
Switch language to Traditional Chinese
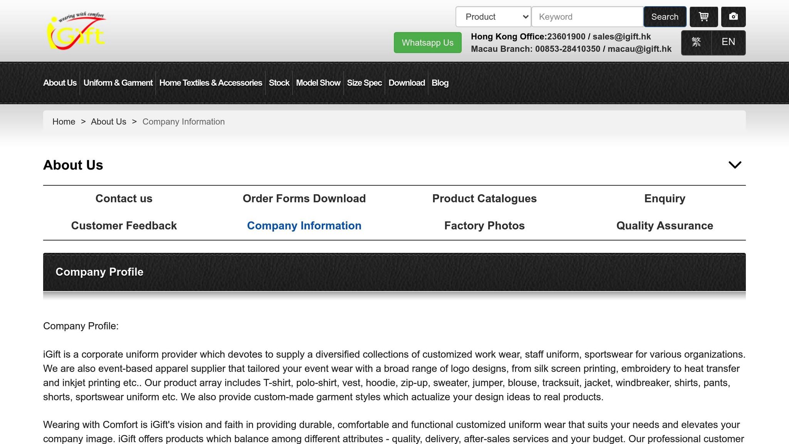pyautogui.click(x=696, y=42)
